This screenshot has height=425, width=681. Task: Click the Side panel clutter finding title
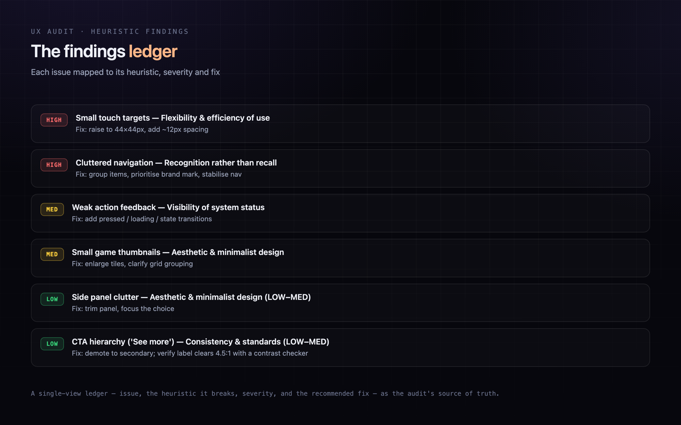pyautogui.click(x=191, y=297)
